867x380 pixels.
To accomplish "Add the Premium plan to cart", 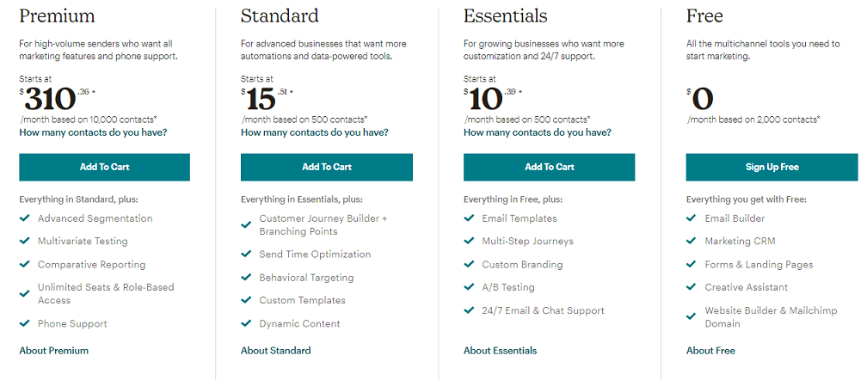I will pyautogui.click(x=104, y=167).
